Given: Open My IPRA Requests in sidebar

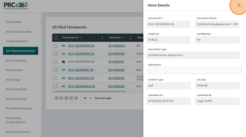Looking at the screenshot, I should [x=19, y=108].
